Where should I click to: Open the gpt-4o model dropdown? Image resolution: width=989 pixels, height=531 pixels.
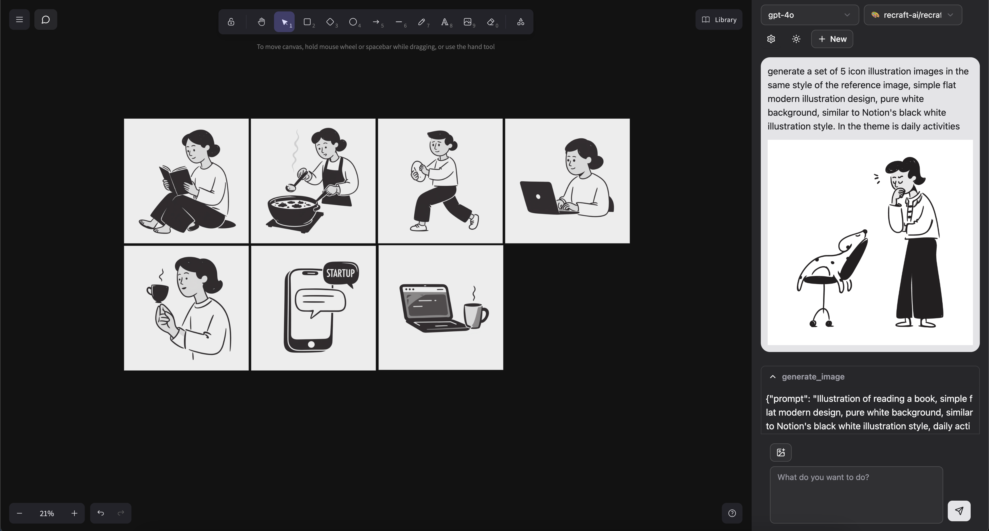pyautogui.click(x=809, y=15)
